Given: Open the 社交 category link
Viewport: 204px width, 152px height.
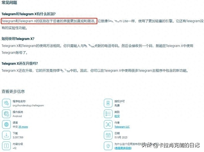Looking at the screenshot, I should [117, 116].
